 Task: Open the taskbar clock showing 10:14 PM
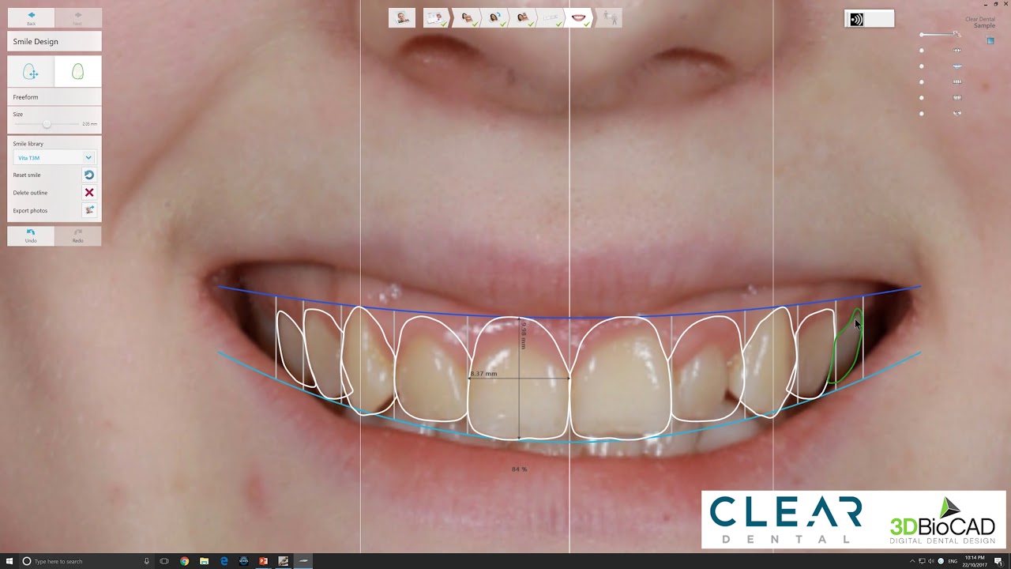[976, 561]
